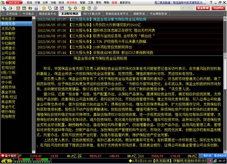The width and height of the screenshot is (227, 164).
Task: Switch to the 今日焦点 tab
Action: point(28,14)
